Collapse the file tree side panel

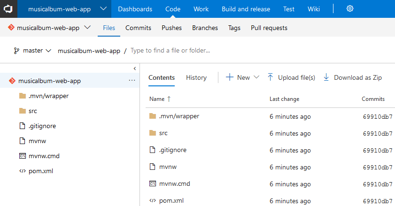(x=135, y=69)
